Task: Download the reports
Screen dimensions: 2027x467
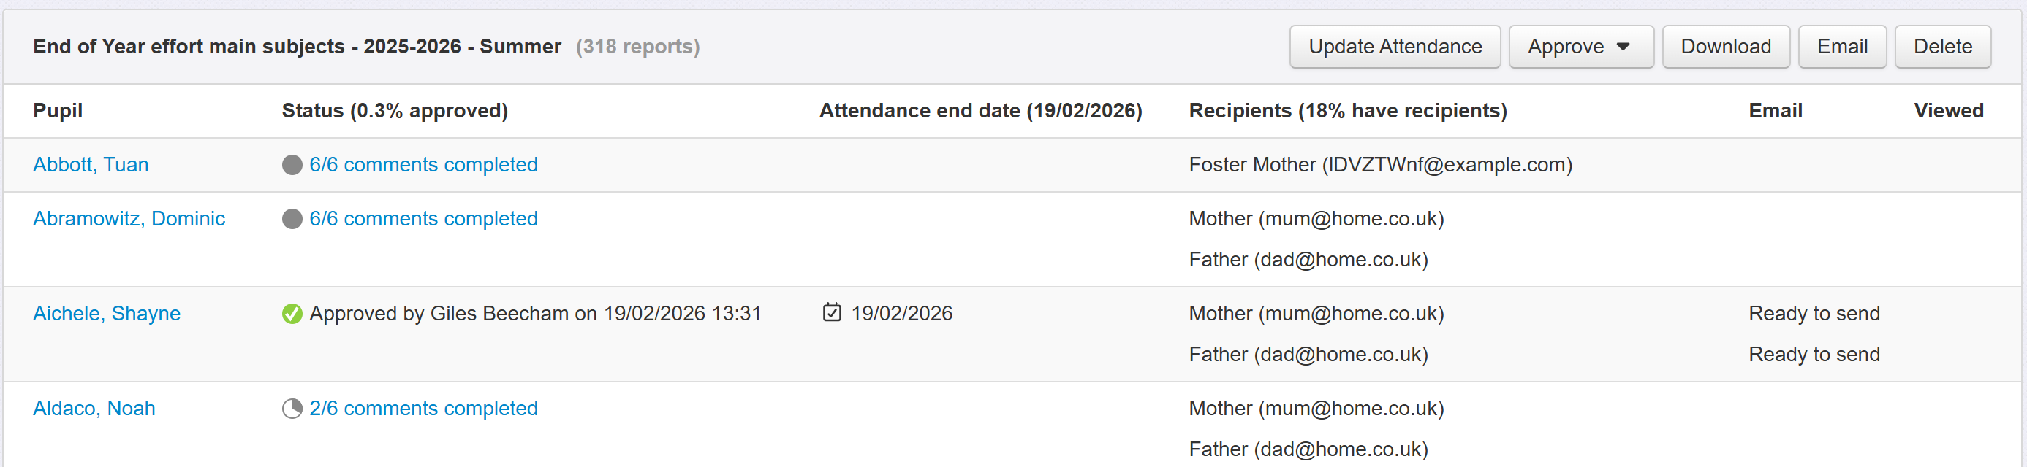Action: click(x=1725, y=47)
